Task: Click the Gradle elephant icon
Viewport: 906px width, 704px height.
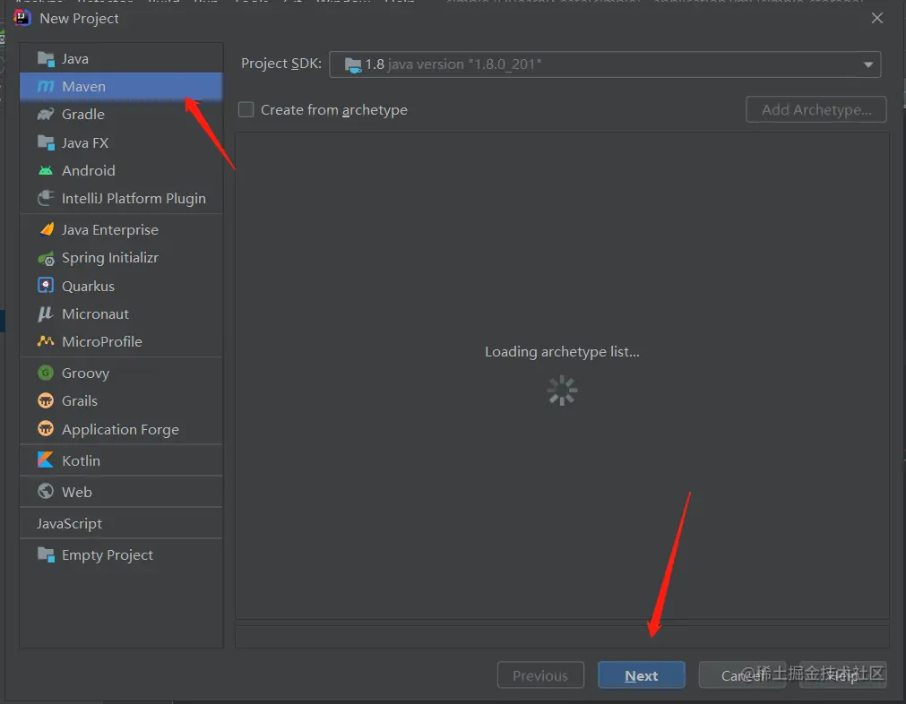Action: click(46, 115)
